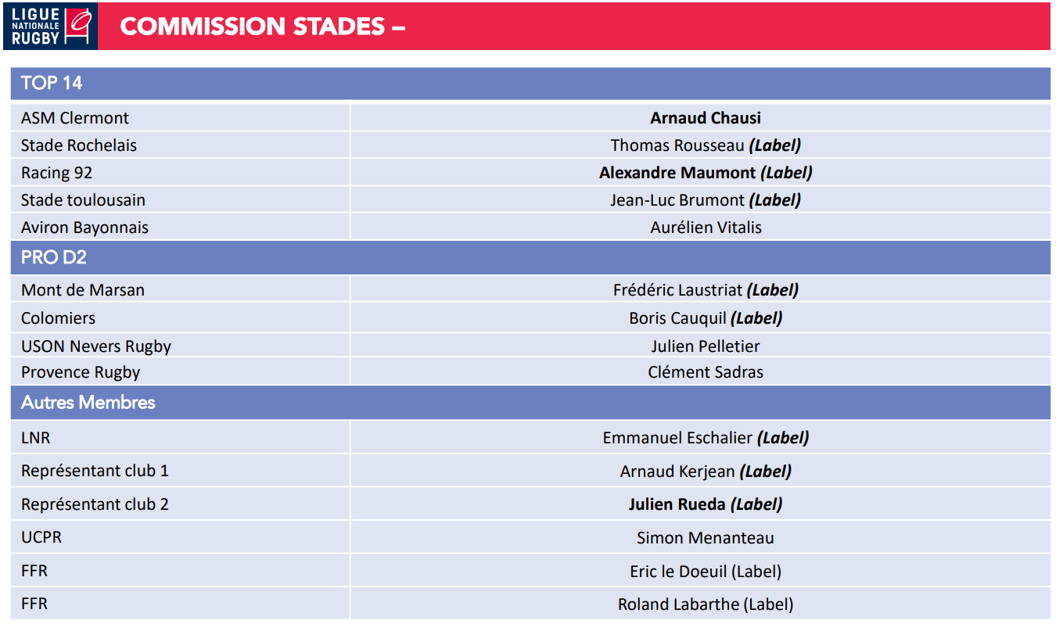
Task: Click the name Clément Sadras
Action: (x=706, y=372)
